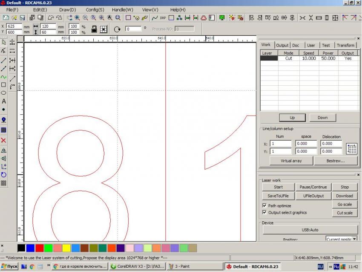Pick the Rectangle drawing tool
Image resolution: width=362 pixels, height=272 pixels.
pos(4,85)
